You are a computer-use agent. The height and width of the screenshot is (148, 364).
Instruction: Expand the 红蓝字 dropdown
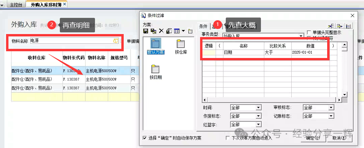pos(258,124)
